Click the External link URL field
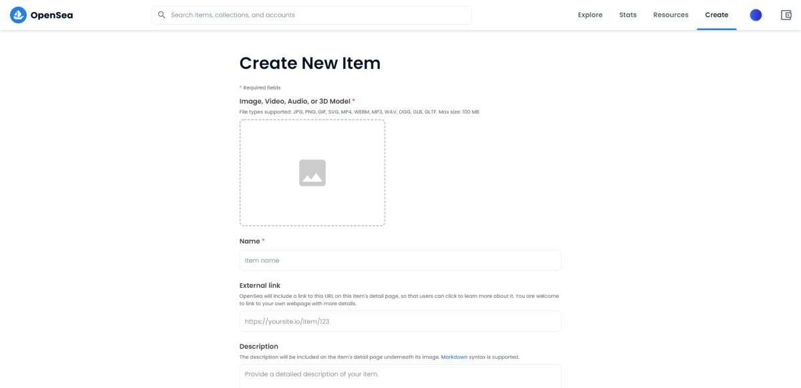 coord(400,321)
